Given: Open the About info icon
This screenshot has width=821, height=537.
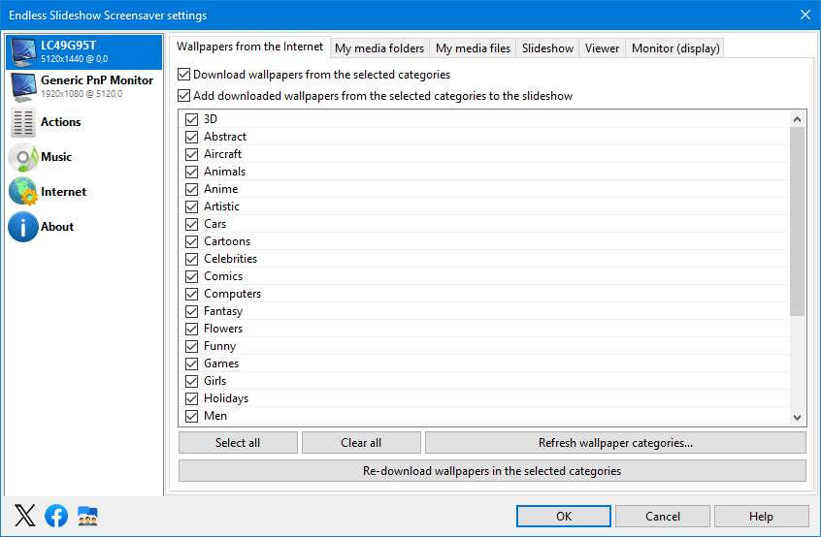Looking at the screenshot, I should click(23, 227).
